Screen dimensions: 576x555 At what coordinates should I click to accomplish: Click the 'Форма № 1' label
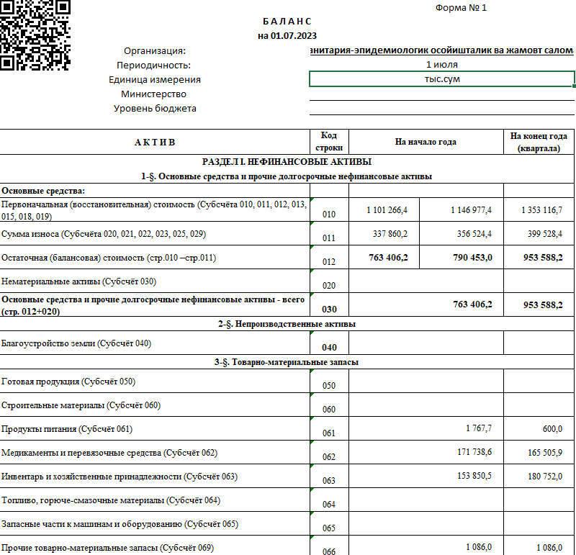pos(461,8)
